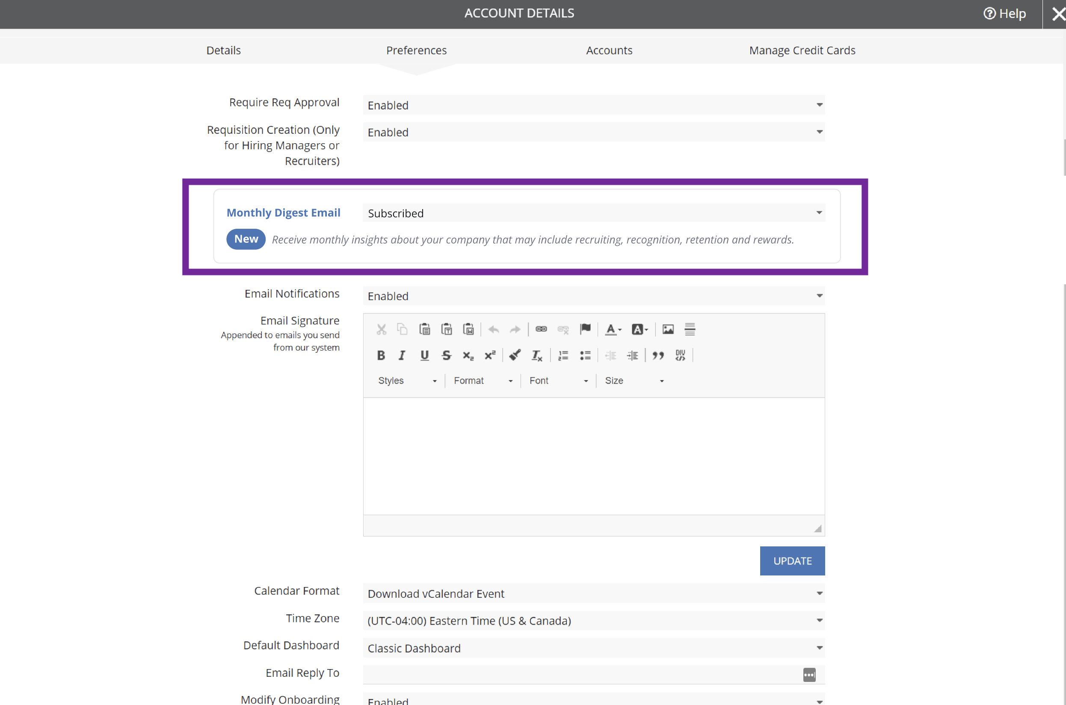Switch to the Details tab
Viewport: 1066px width, 705px height.
[224, 50]
